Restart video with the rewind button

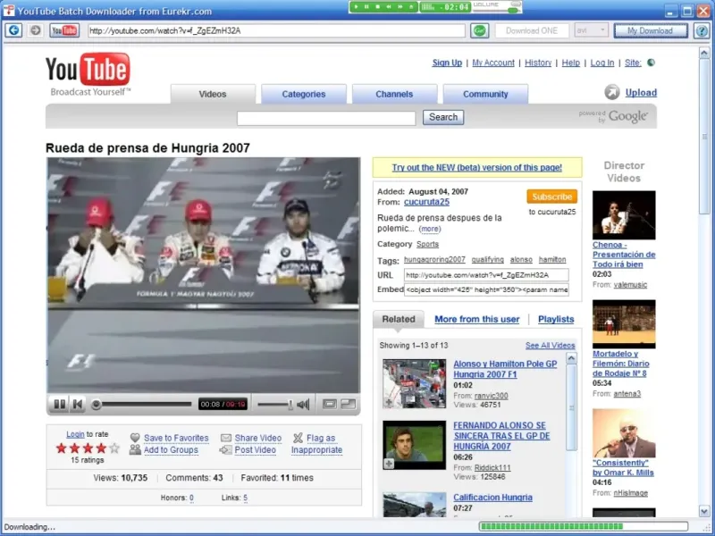(x=78, y=405)
